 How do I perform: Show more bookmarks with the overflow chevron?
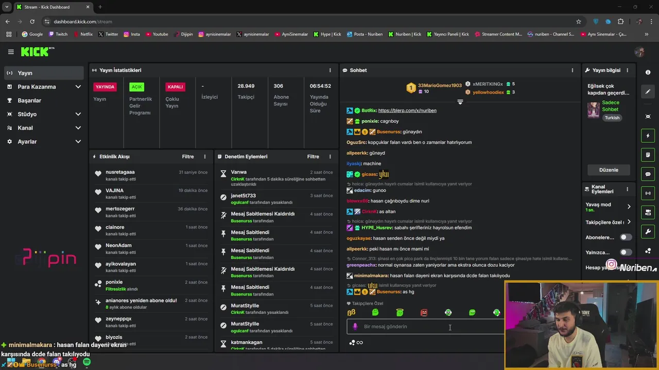coord(647,34)
